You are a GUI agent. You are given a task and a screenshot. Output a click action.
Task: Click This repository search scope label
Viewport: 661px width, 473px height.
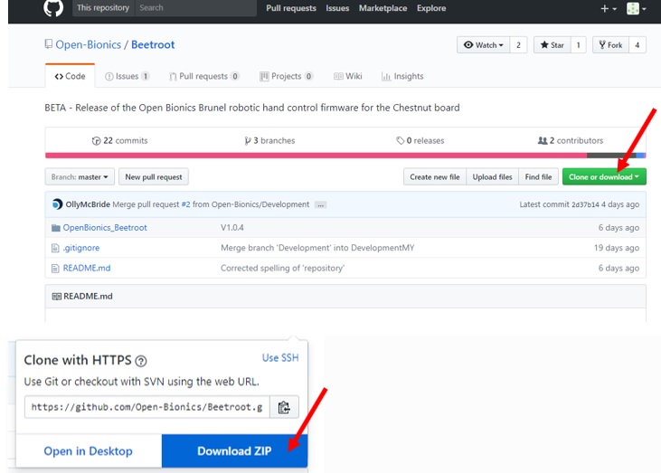point(103,8)
